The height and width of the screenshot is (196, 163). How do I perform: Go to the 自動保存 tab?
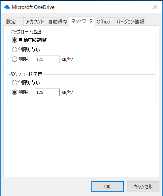pyautogui.click(x=58, y=21)
